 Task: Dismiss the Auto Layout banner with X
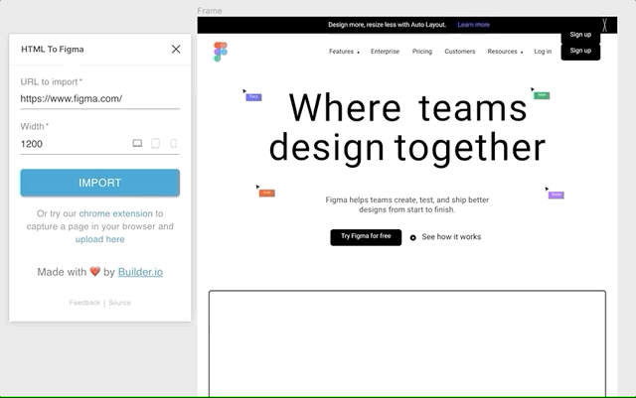point(604,25)
